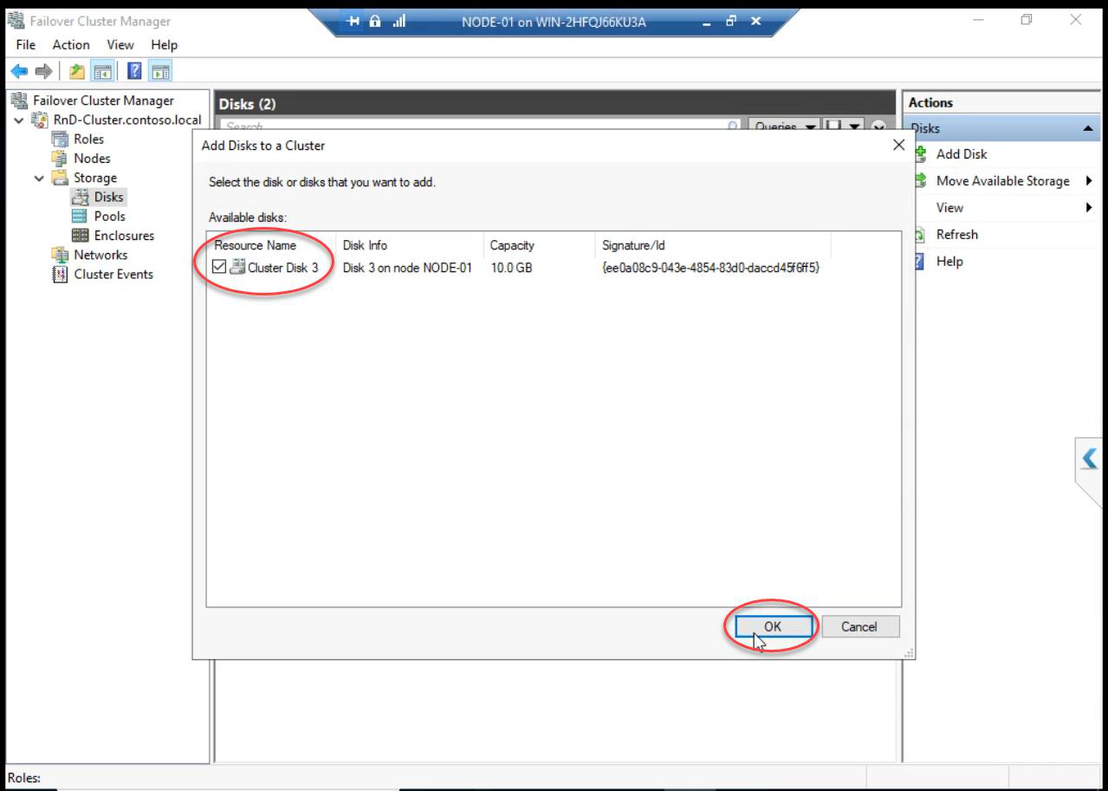
Task: Click the Move Available Storage arrow icon
Action: [920, 181]
